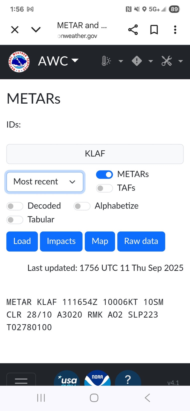Viewport: 190px width, 411px height.
Task: Disable the METARs toggle
Action: coord(104,175)
